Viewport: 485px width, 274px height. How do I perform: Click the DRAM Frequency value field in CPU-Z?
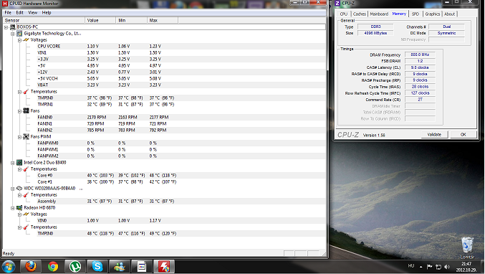click(x=420, y=55)
